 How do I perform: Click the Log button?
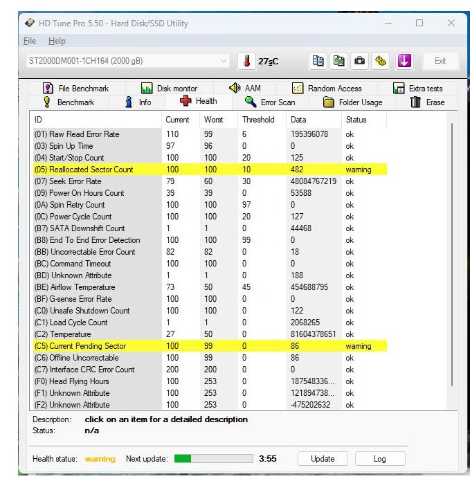click(x=380, y=459)
